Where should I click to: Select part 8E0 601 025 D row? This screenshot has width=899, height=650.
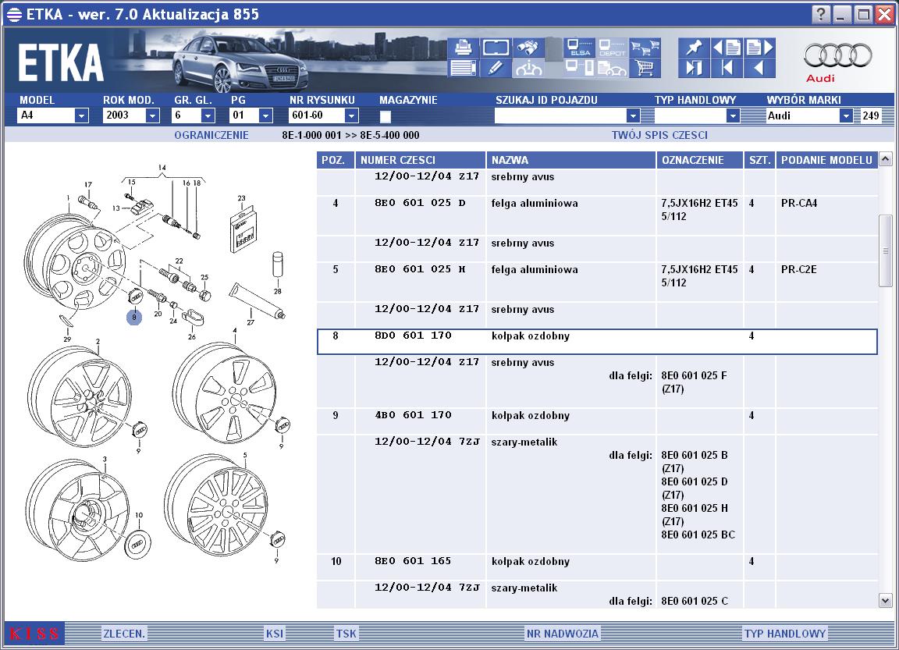coord(597,215)
